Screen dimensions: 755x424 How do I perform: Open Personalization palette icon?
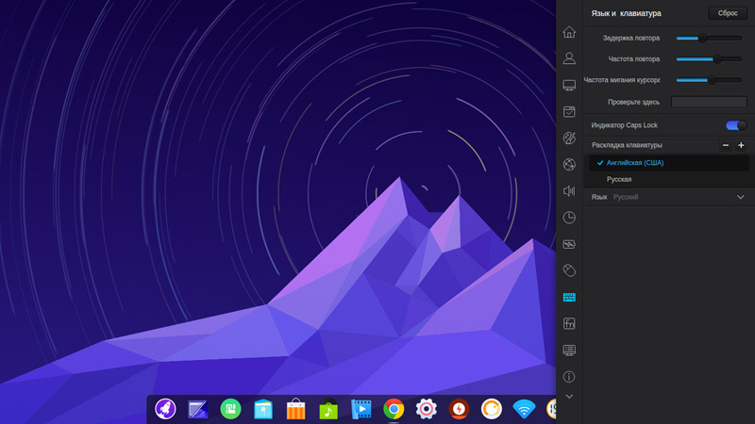pos(569,138)
